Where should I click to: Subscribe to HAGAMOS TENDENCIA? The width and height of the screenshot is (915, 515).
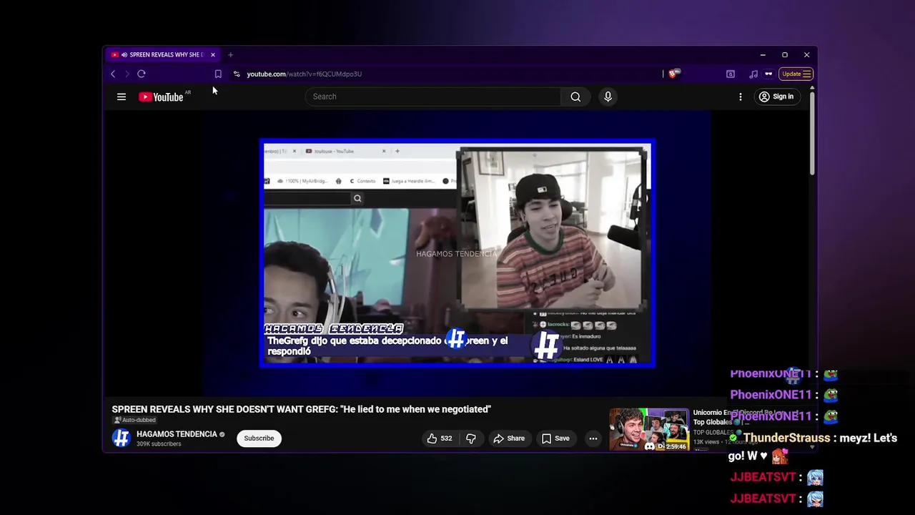(x=259, y=438)
